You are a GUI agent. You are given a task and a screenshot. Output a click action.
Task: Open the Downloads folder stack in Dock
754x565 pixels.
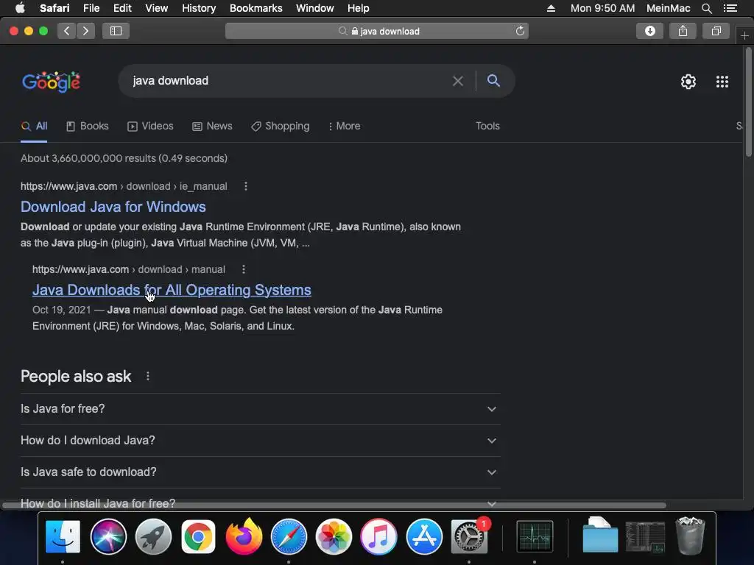coord(600,536)
